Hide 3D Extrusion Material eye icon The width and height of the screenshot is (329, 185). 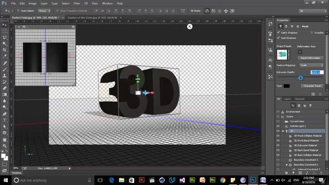[x=278, y=145]
